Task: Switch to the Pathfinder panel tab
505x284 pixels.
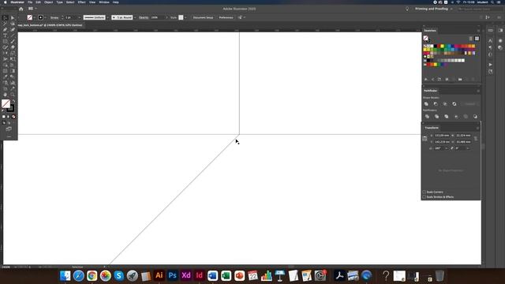Action: [431, 91]
